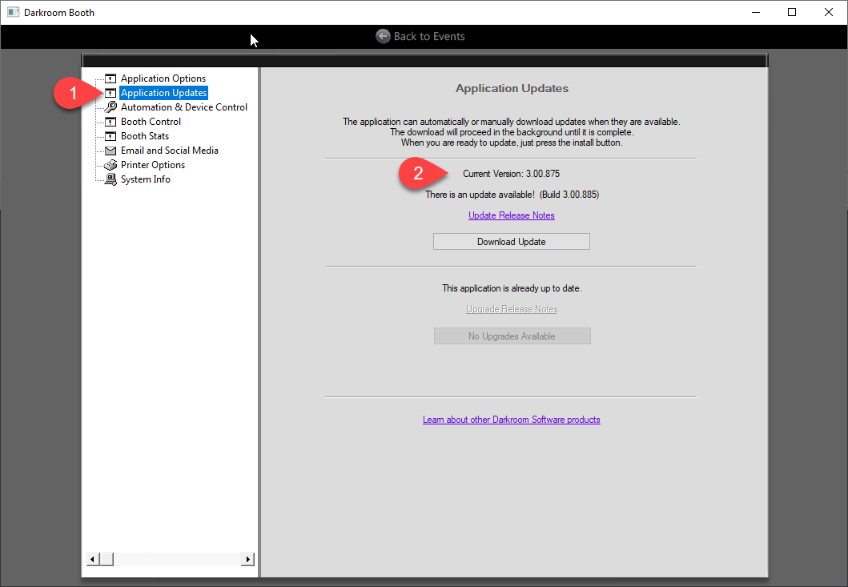The width and height of the screenshot is (848, 587).
Task: Minimize the Darkroom Booth window
Action: click(756, 12)
